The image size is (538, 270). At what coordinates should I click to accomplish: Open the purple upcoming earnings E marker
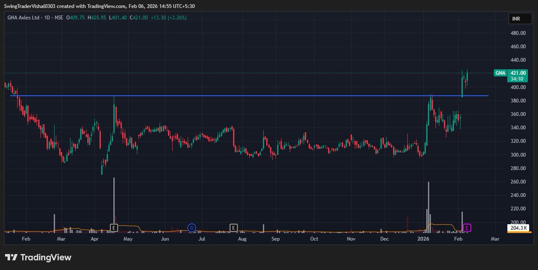[x=467, y=228]
